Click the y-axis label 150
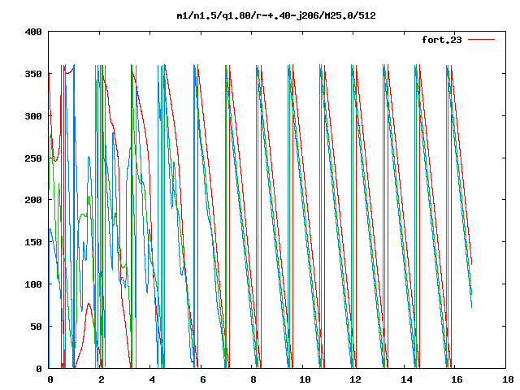The image size is (520, 390). 33,242
